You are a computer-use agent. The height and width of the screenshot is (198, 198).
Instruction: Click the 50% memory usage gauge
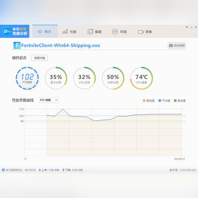click(x=113, y=78)
